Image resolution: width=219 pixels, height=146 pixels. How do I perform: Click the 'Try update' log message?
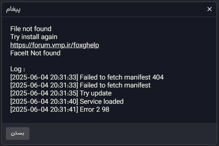(96, 93)
